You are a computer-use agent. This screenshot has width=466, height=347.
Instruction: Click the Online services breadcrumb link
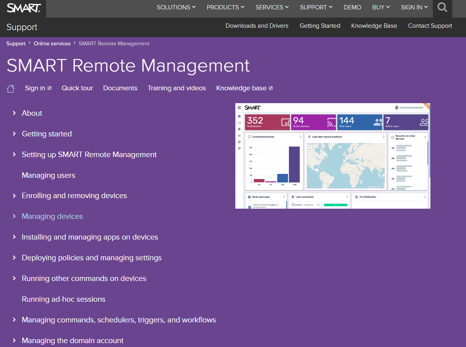coord(52,43)
